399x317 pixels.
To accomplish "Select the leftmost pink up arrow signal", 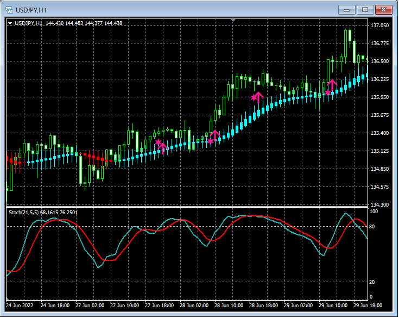I will tap(163, 147).
